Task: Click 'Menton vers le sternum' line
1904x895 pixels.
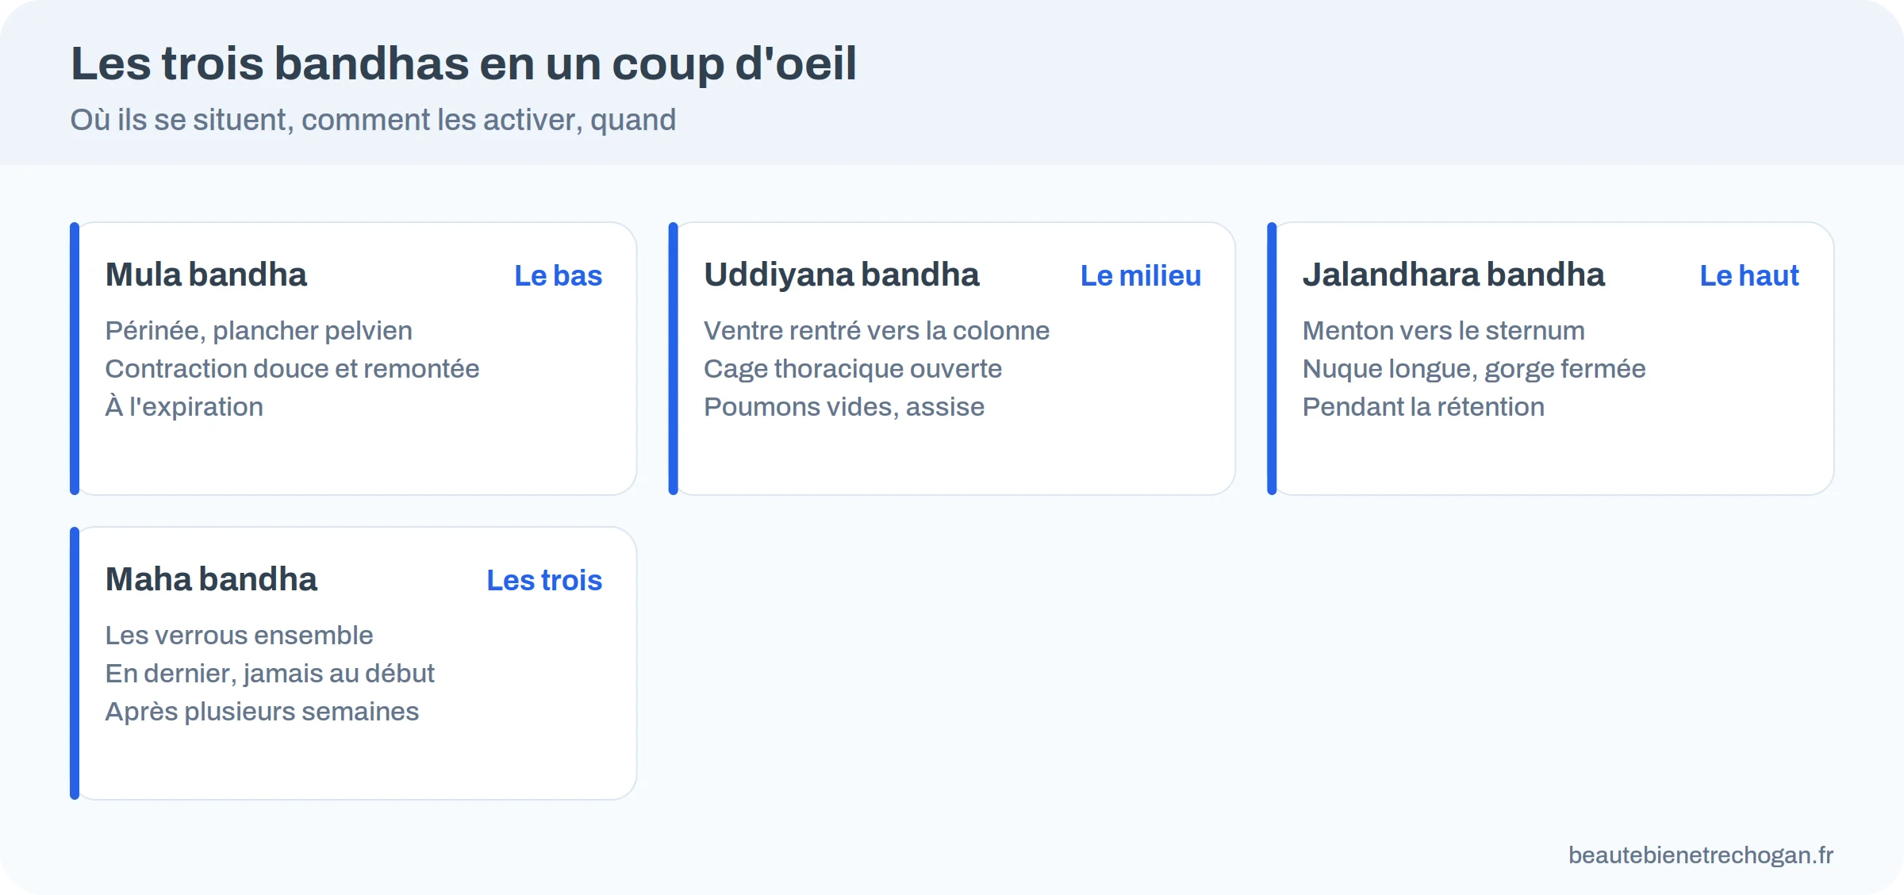Action: coord(1444,330)
